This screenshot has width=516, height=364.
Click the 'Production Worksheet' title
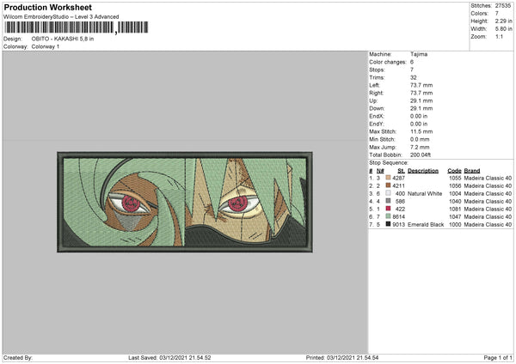[47, 7]
